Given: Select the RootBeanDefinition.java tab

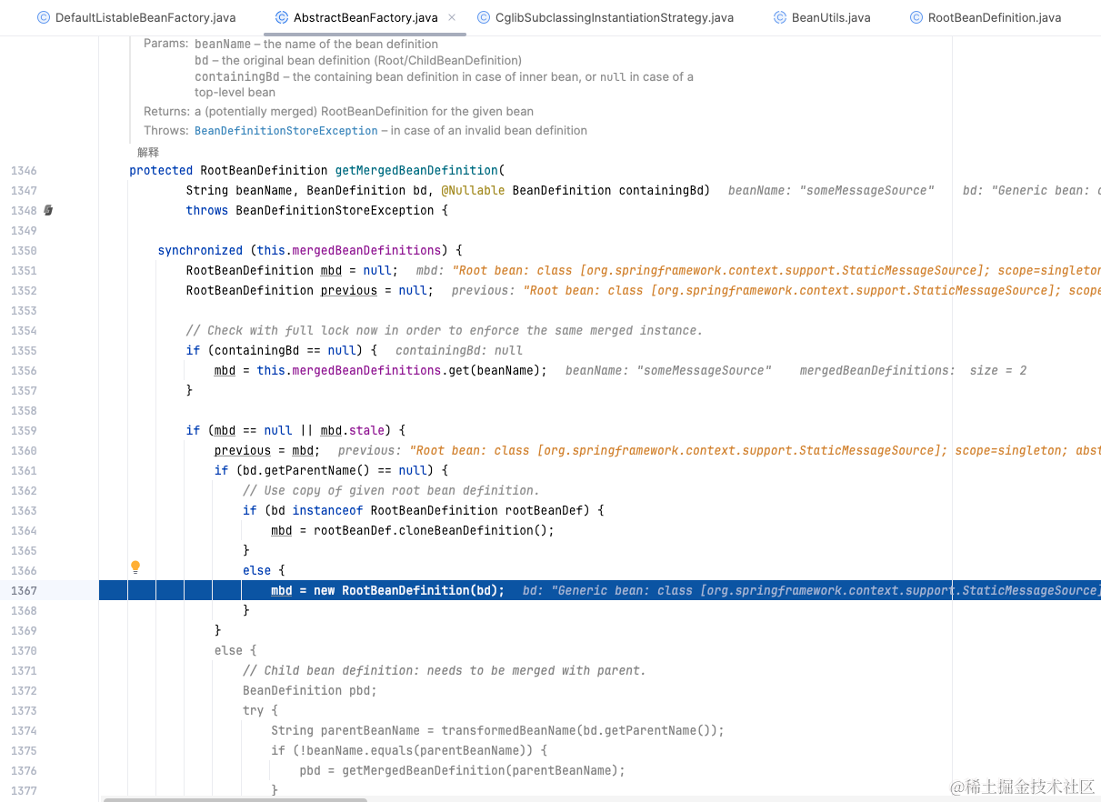Looking at the screenshot, I should (986, 17).
